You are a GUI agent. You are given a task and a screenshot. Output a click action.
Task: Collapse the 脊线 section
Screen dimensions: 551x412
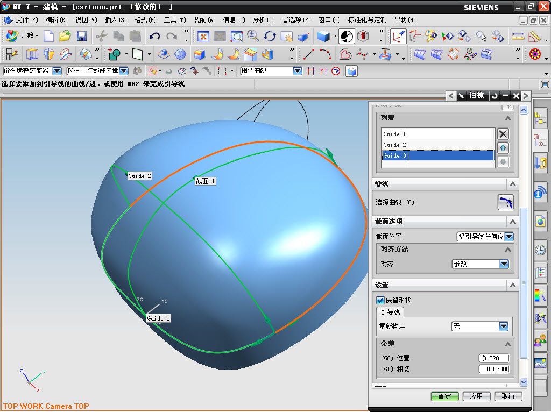click(x=512, y=184)
